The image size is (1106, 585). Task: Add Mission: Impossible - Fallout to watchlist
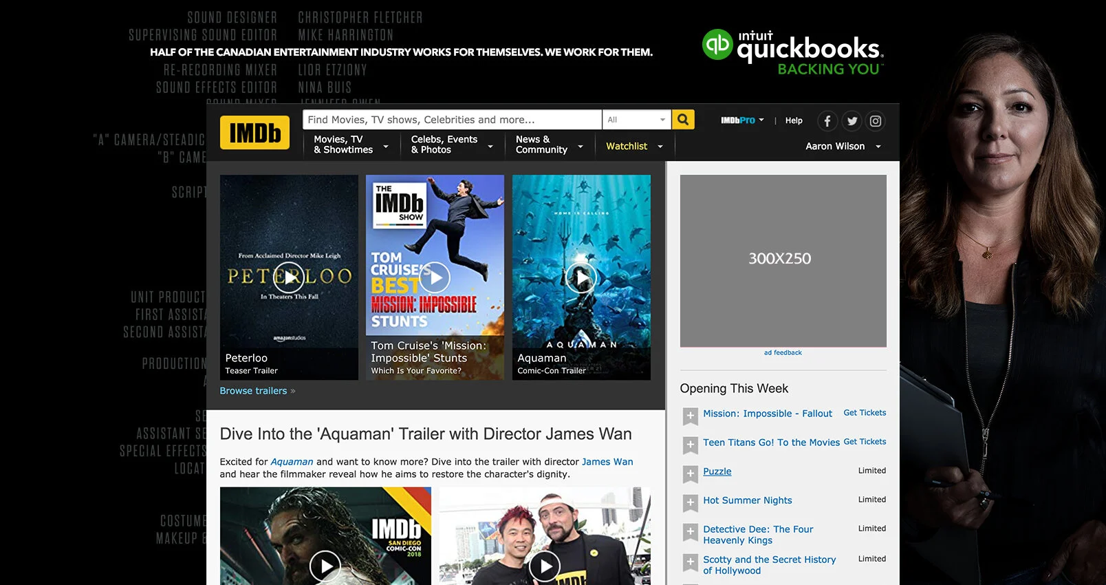pos(691,416)
